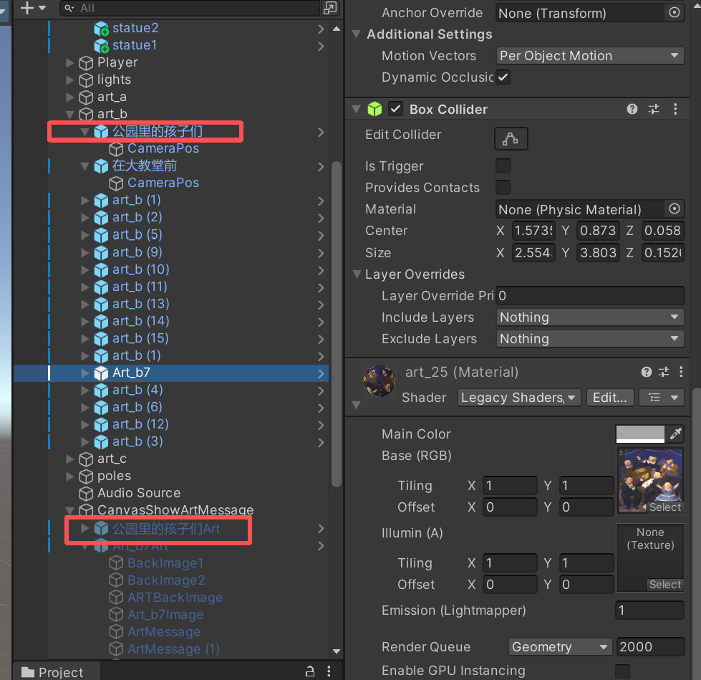This screenshot has height=680, width=701.
Task: Toggle the Dynamic Occlusion checkbox
Action: [503, 77]
